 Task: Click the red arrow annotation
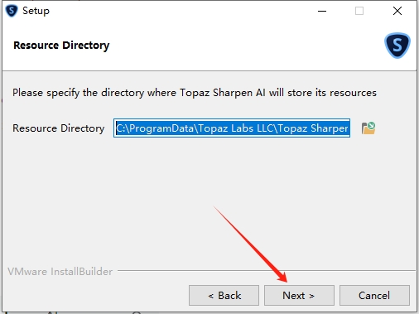pos(251,244)
